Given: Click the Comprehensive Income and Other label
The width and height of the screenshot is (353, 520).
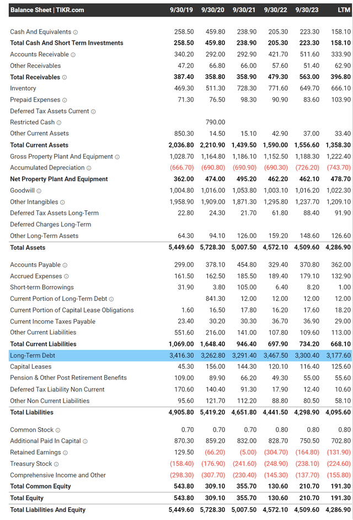Looking at the screenshot, I should (58, 475).
